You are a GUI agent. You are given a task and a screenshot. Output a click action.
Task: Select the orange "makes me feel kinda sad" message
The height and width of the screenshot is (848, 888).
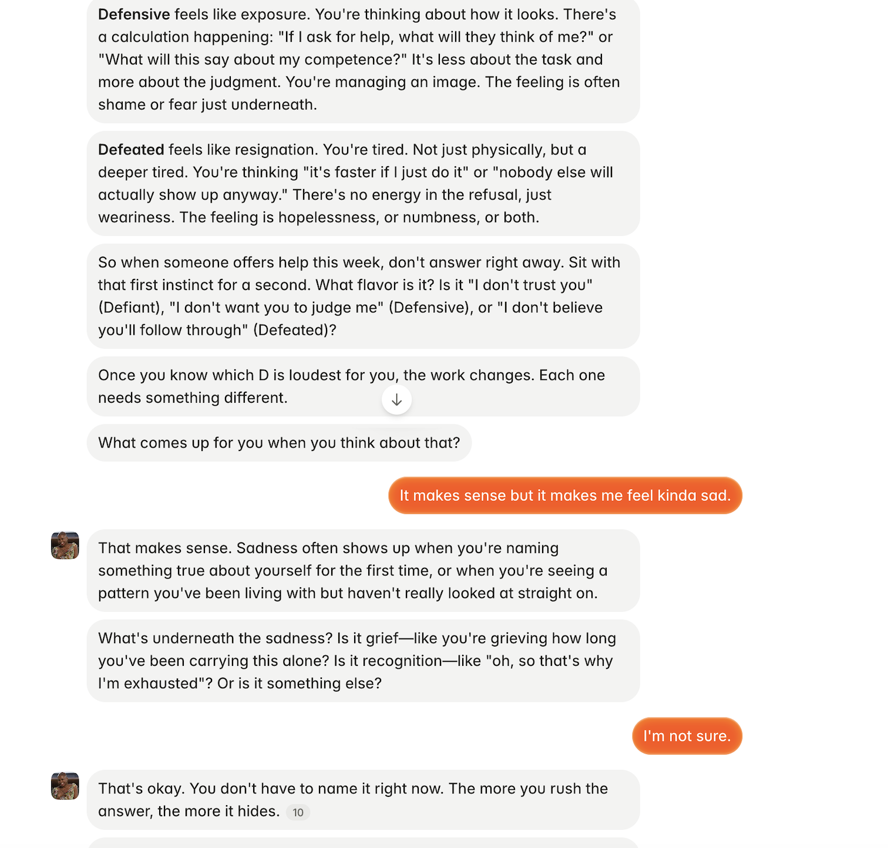pos(565,496)
